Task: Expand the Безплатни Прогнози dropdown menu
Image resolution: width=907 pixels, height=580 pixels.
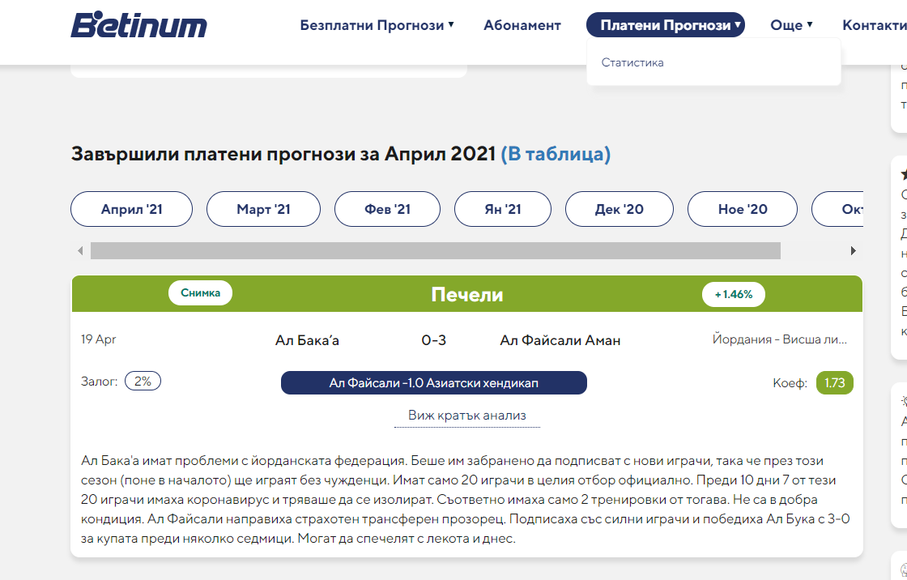Action: pos(377,25)
